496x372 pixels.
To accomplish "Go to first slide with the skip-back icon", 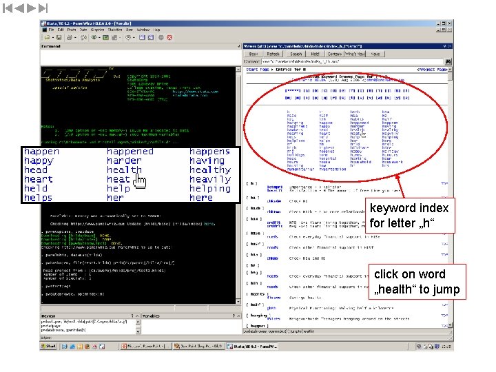I will (x=8, y=8).
